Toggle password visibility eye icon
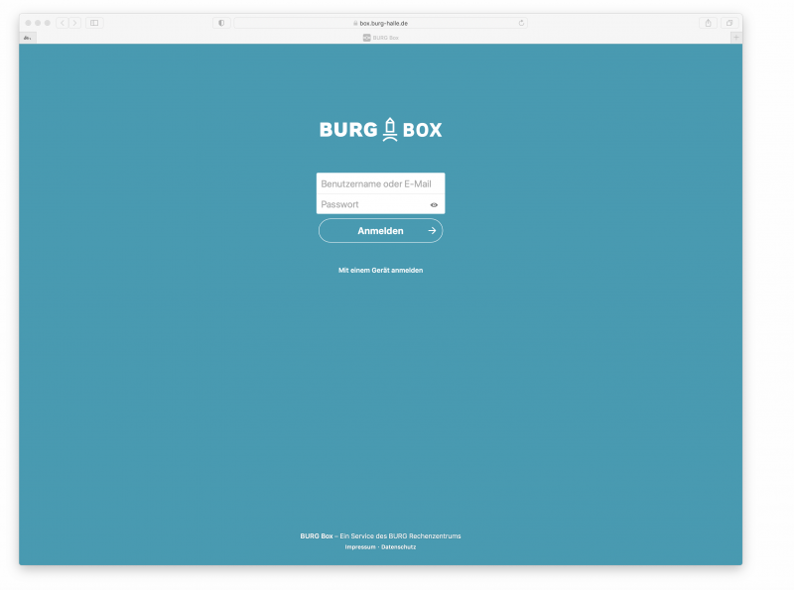Viewport: 794px width, 590px height. pyautogui.click(x=434, y=205)
